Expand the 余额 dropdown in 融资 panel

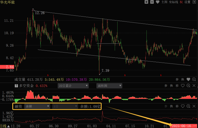[x=37, y=107]
